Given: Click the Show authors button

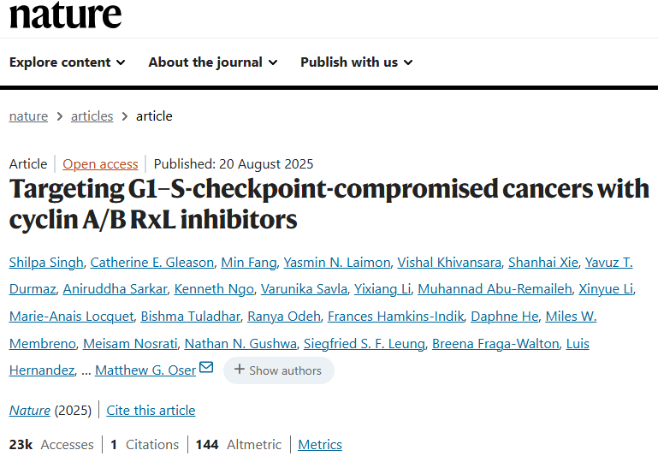Looking at the screenshot, I should tap(278, 370).
